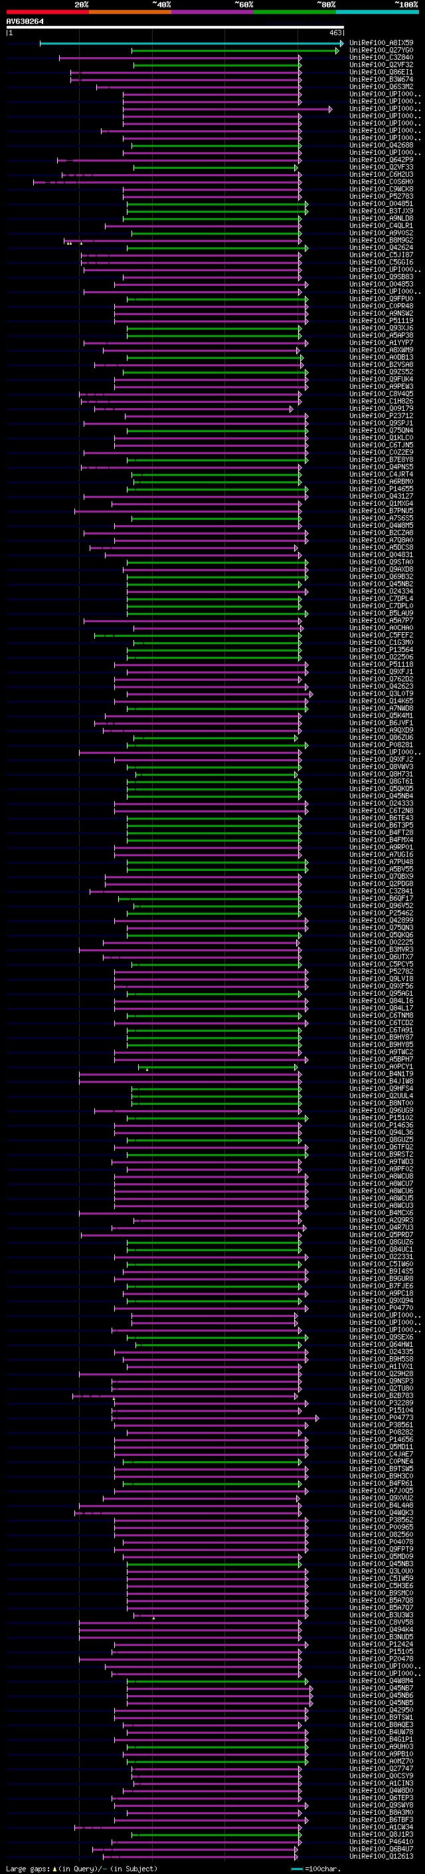Click the white query sequence ruler bar
Viewport: 425px width, 1874px height.
click(x=175, y=27)
